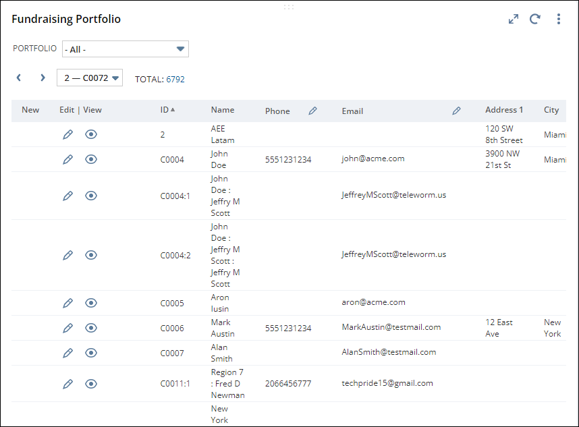Edit the AEE Latam record
This screenshot has height=427, width=579.
67,135
